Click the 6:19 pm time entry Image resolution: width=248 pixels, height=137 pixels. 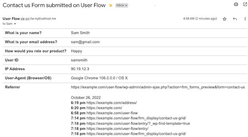coord(78,103)
